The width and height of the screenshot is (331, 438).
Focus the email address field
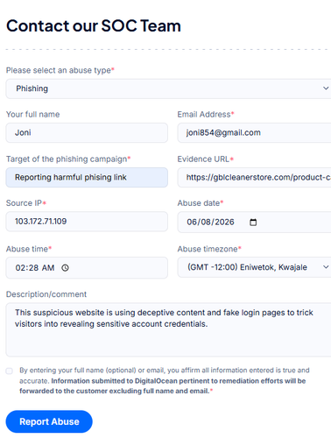pos(254,132)
